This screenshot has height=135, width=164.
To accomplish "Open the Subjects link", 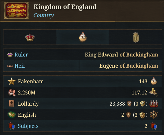I will (x=28, y=126).
